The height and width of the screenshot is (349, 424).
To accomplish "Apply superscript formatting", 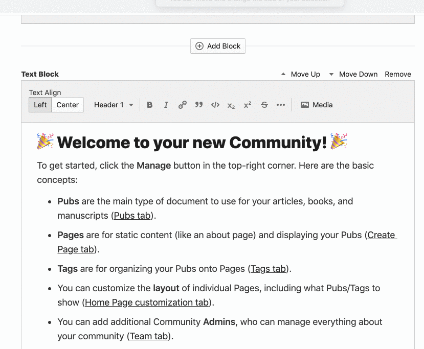I will coord(248,105).
